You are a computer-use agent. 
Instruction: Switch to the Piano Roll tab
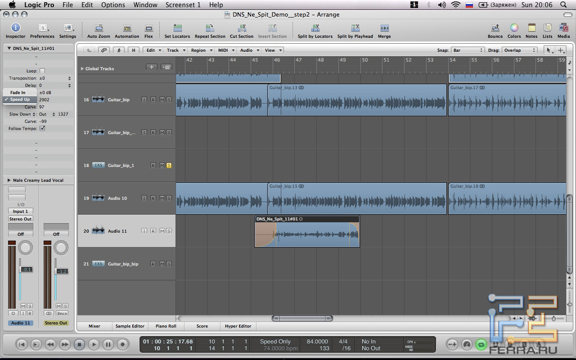click(166, 326)
